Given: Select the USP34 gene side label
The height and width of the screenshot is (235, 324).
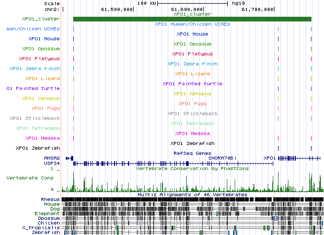Looking at the screenshot, I should pyautogui.click(x=52, y=163).
